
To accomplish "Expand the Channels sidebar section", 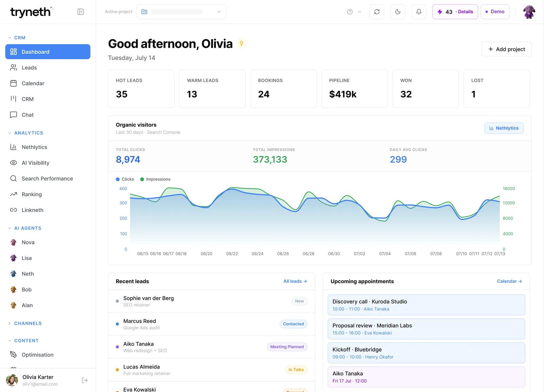I will [25, 323].
